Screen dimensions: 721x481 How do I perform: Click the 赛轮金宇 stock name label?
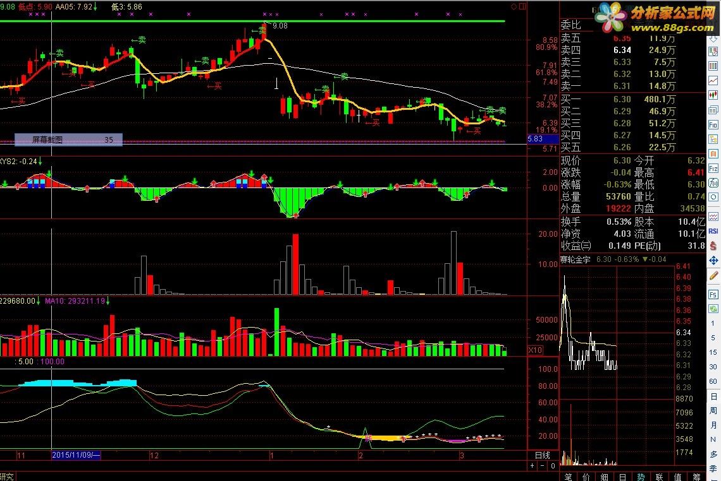coord(576,260)
